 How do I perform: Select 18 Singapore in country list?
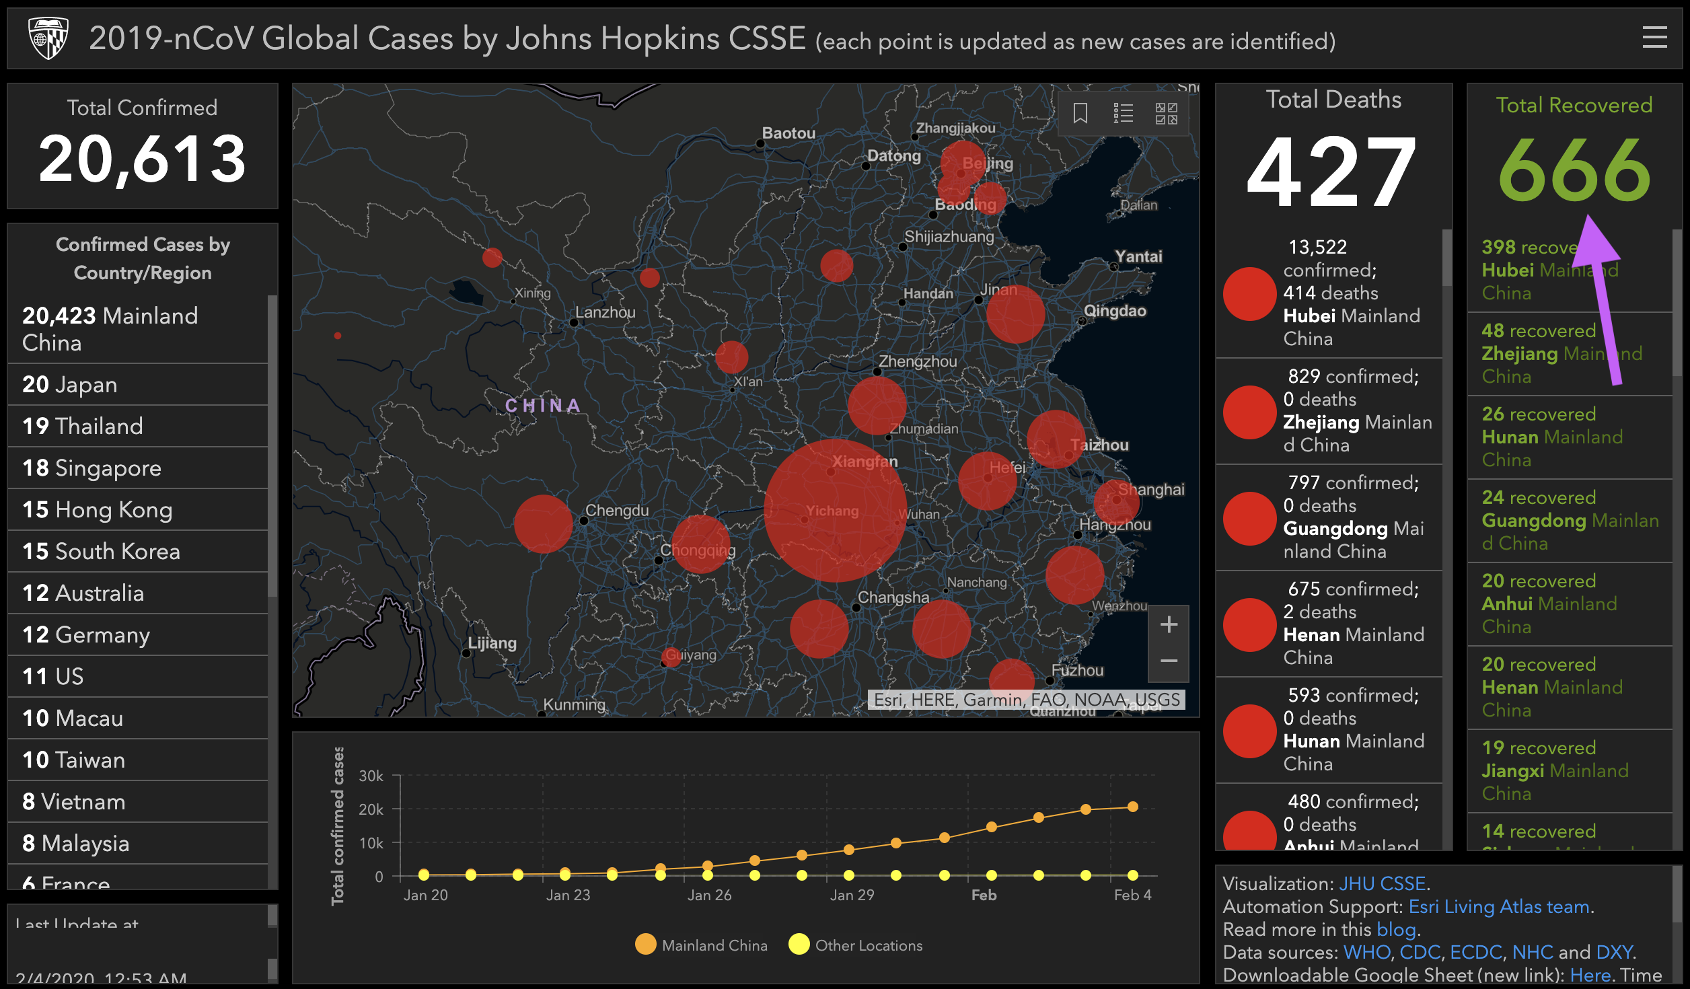point(137,468)
